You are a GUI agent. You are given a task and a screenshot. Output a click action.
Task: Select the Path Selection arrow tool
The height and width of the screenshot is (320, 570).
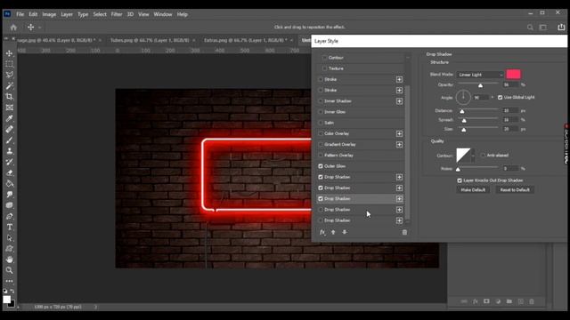(x=10, y=238)
